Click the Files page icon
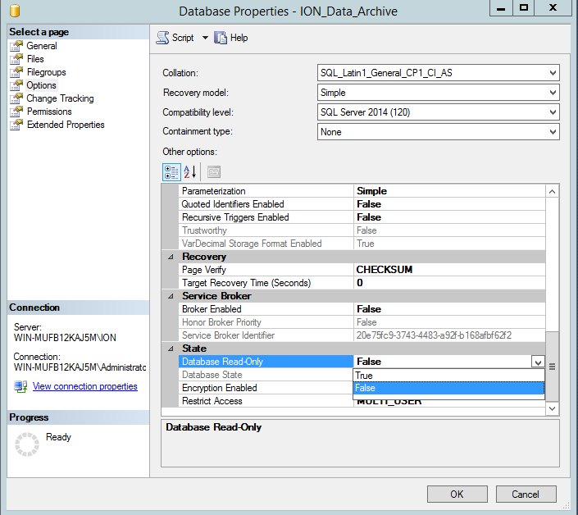 pyautogui.click(x=16, y=59)
